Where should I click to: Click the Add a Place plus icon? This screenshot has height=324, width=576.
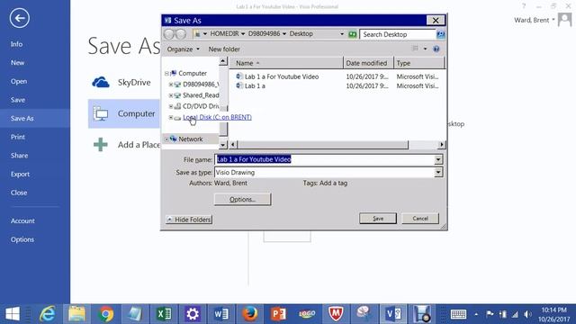pos(100,145)
